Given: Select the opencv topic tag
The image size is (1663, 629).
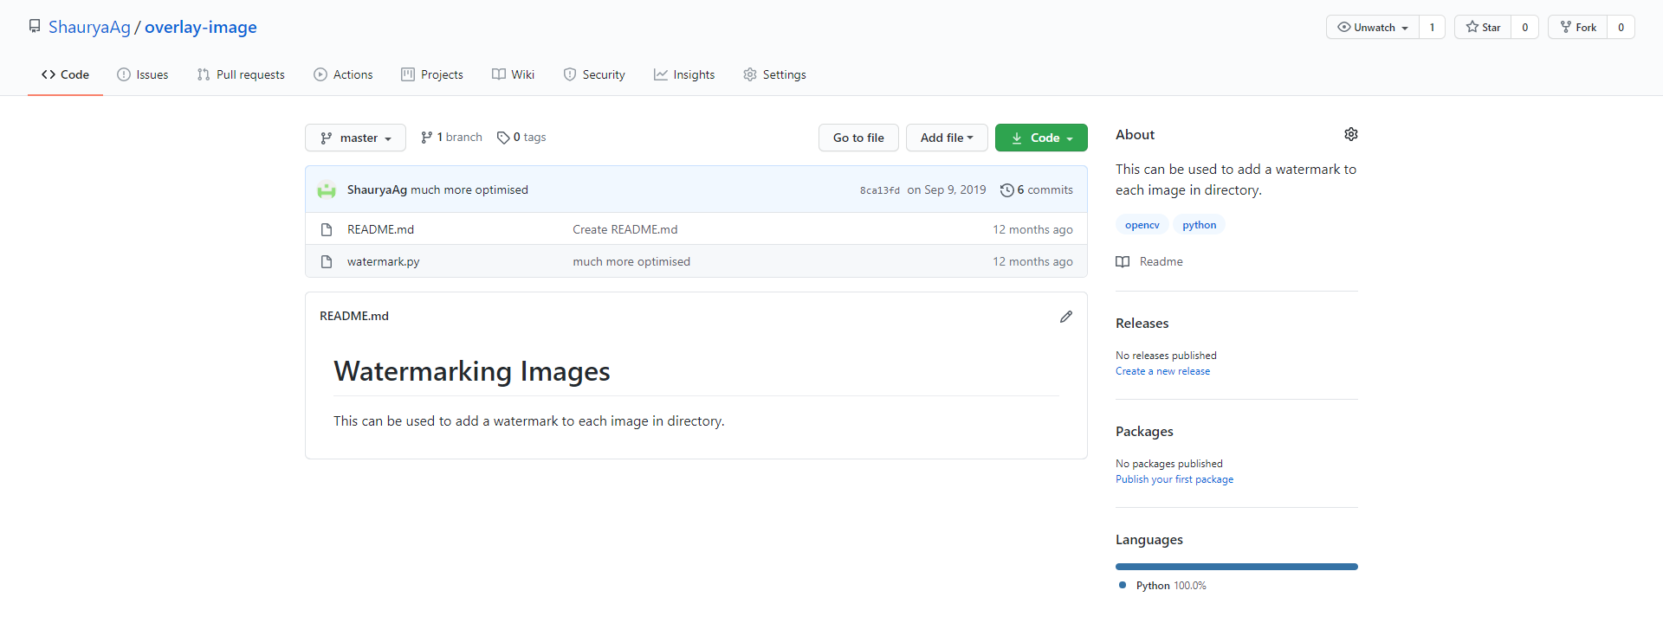Looking at the screenshot, I should pyautogui.click(x=1142, y=225).
